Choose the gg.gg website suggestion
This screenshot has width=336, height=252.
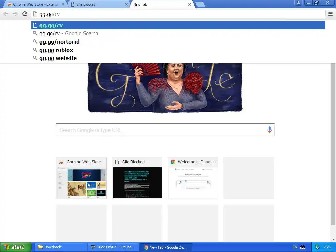click(x=178, y=58)
